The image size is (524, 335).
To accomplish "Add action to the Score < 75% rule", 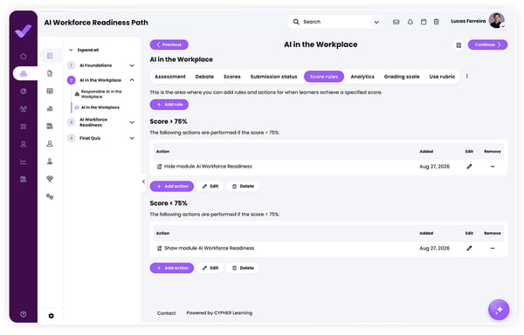I will tap(172, 268).
